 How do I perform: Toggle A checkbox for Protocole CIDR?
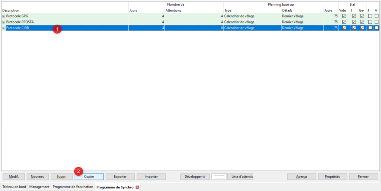pyautogui.click(x=377, y=28)
